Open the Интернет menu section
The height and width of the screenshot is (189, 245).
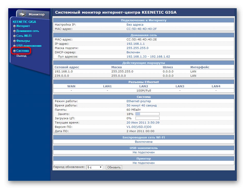(x=23, y=26)
